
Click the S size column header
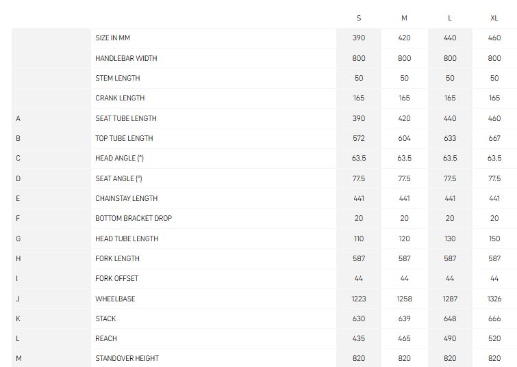[359, 18]
